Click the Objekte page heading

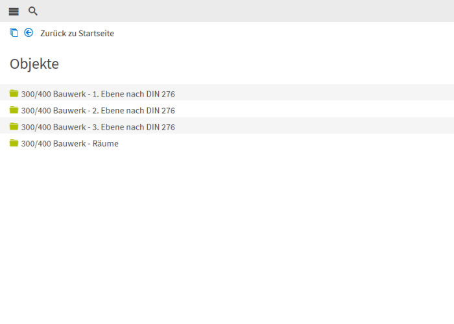click(34, 64)
